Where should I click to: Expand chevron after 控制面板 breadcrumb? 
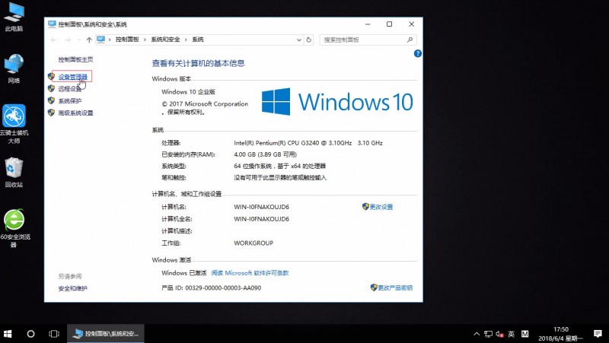(145, 40)
